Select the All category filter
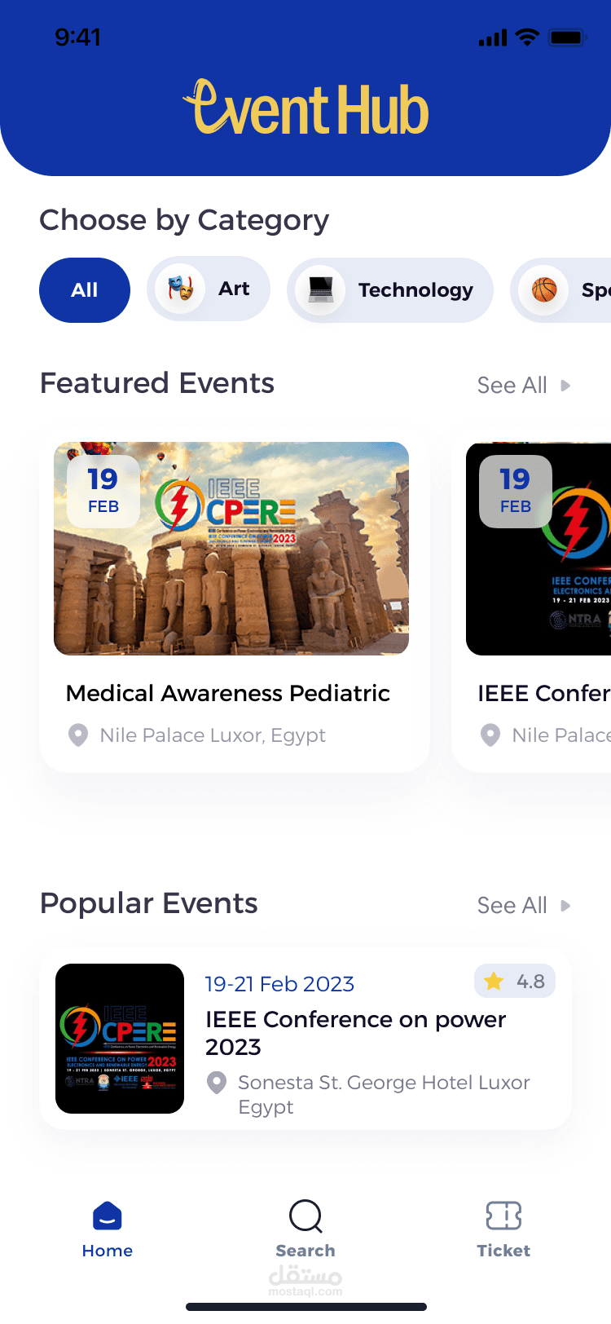 85,290
